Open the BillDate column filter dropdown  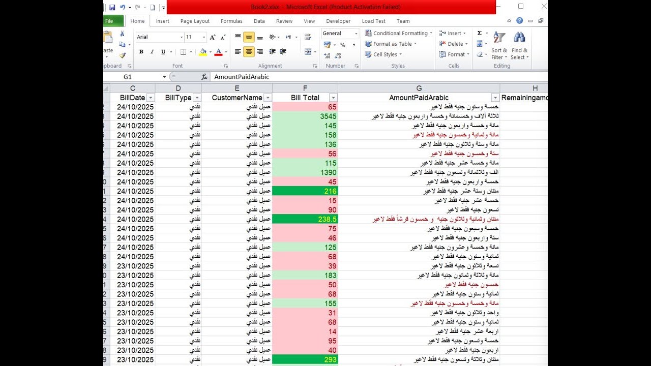pyautogui.click(x=150, y=98)
